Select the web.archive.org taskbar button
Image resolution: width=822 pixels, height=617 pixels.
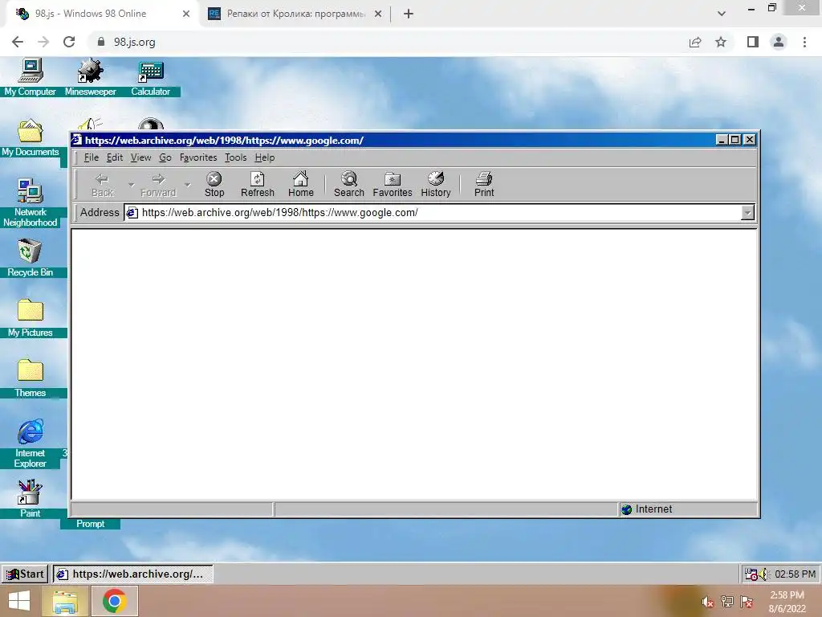[132, 574]
